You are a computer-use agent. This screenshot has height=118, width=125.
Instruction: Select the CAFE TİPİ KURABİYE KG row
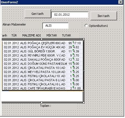42,88
